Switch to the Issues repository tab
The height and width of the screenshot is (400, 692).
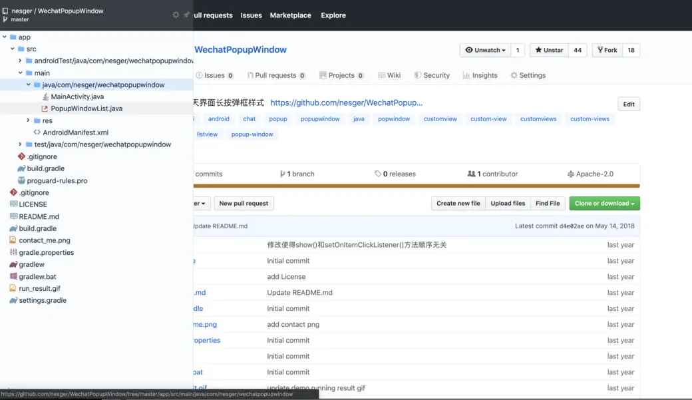pos(214,75)
